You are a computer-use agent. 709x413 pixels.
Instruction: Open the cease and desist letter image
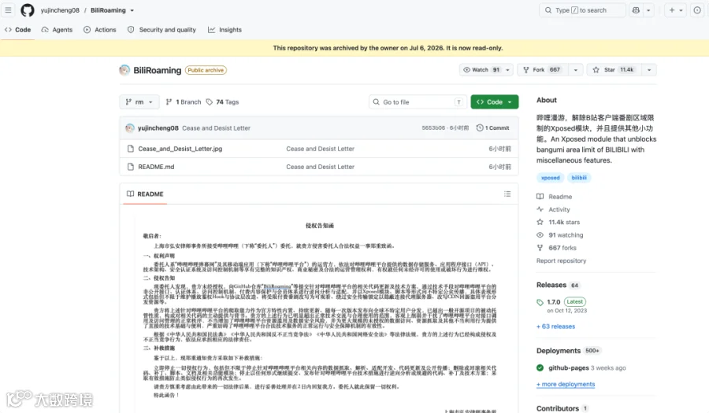[x=319, y=315]
